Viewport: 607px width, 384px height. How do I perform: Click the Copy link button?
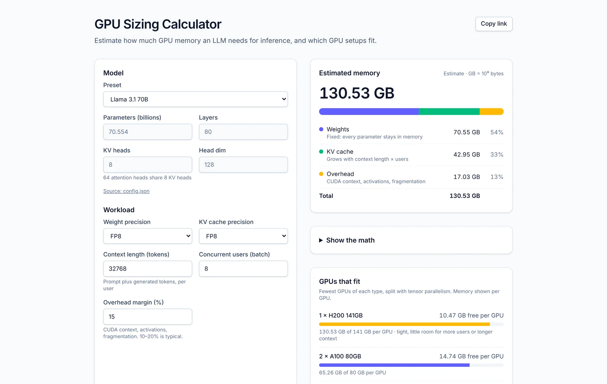494,24
